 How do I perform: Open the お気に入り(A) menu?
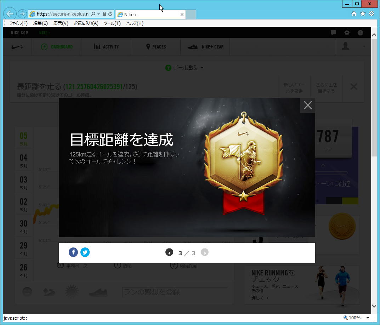point(86,23)
